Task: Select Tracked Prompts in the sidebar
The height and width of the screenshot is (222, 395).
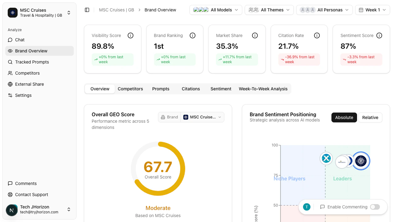Action: pyautogui.click(x=32, y=62)
